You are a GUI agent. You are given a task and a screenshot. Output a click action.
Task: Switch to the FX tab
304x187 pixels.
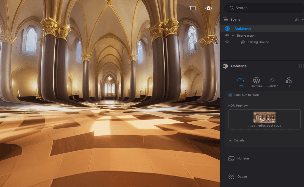(288, 82)
